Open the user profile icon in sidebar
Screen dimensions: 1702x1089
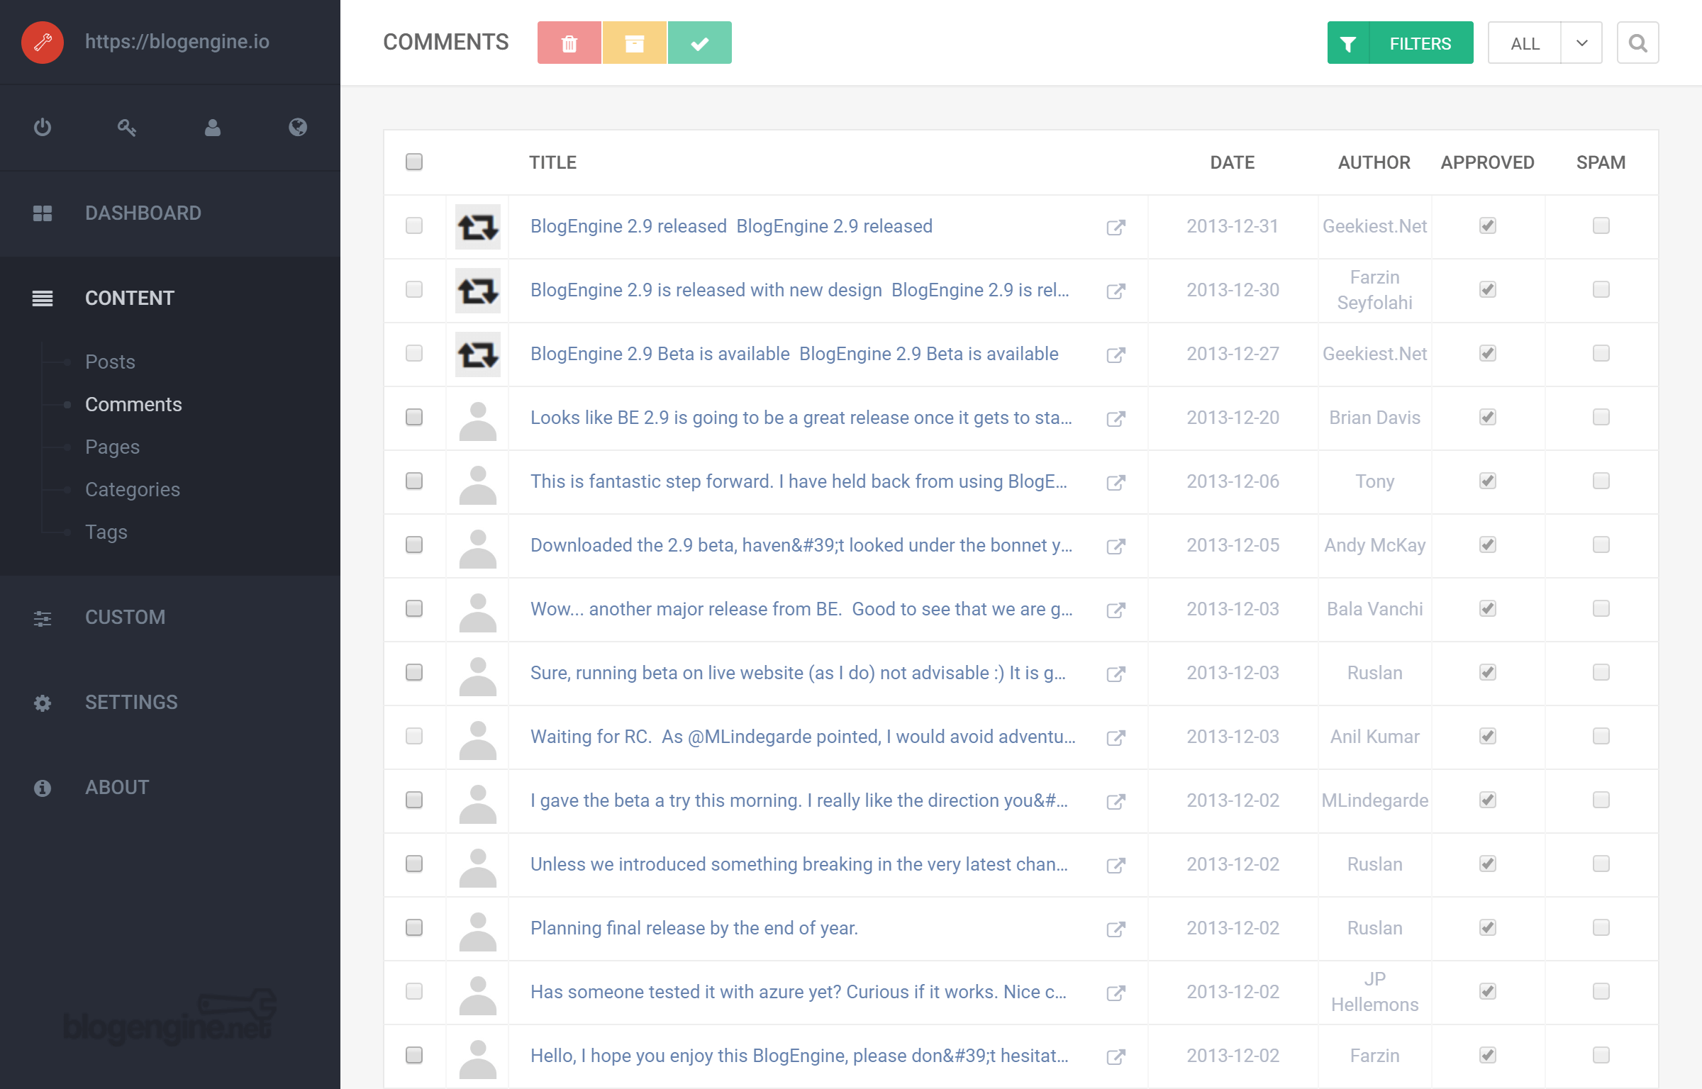pos(213,128)
